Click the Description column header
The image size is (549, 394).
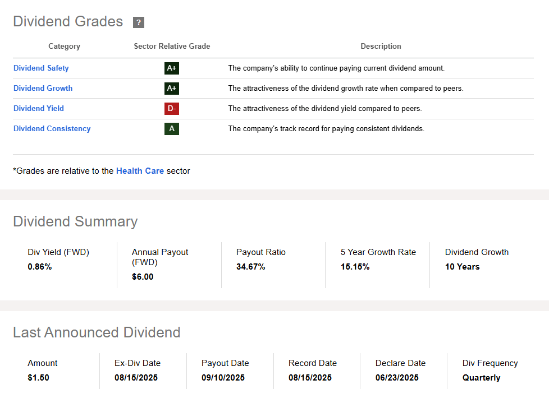(x=381, y=47)
